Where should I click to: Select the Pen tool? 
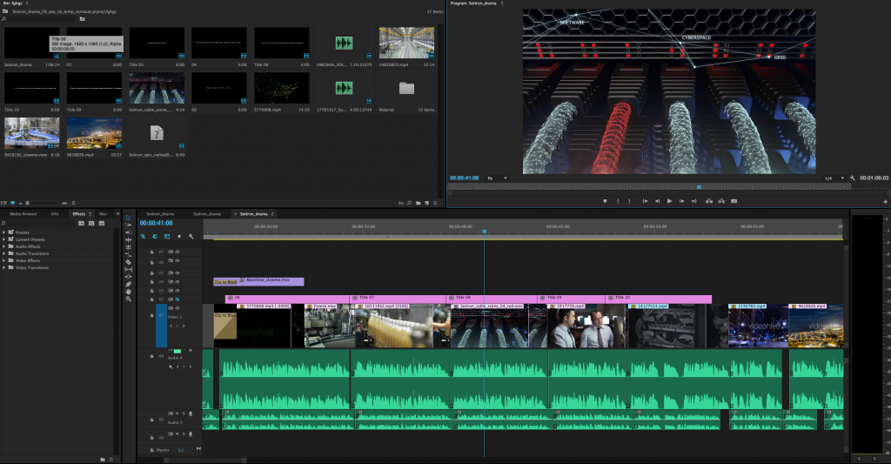(x=129, y=285)
